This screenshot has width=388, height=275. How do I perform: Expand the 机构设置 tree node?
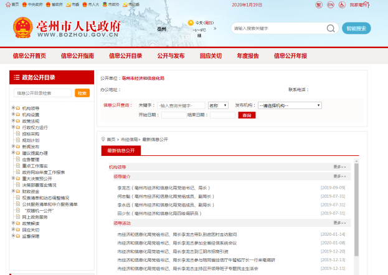12,114
